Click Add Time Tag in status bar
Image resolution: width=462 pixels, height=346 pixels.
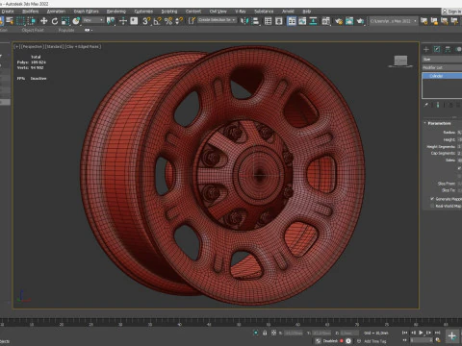(x=375, y=341)
